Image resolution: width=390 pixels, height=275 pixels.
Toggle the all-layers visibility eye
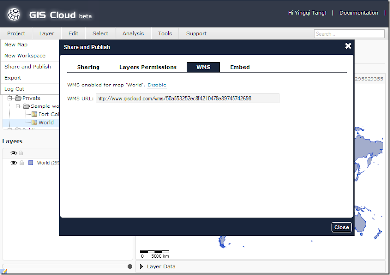(x=14, y=153)
